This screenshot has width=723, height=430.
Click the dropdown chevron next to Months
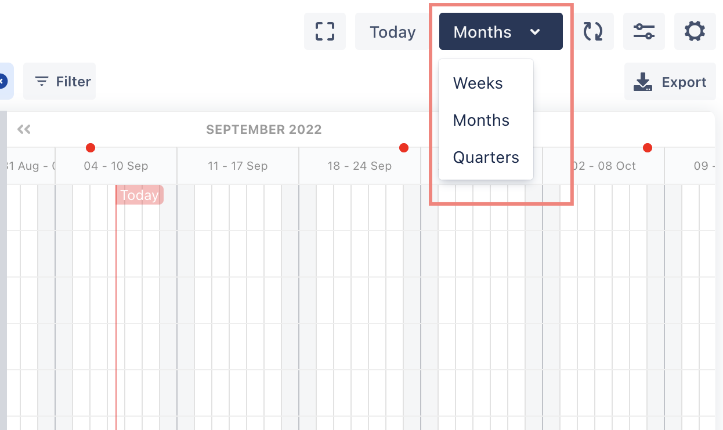(536, 32)
